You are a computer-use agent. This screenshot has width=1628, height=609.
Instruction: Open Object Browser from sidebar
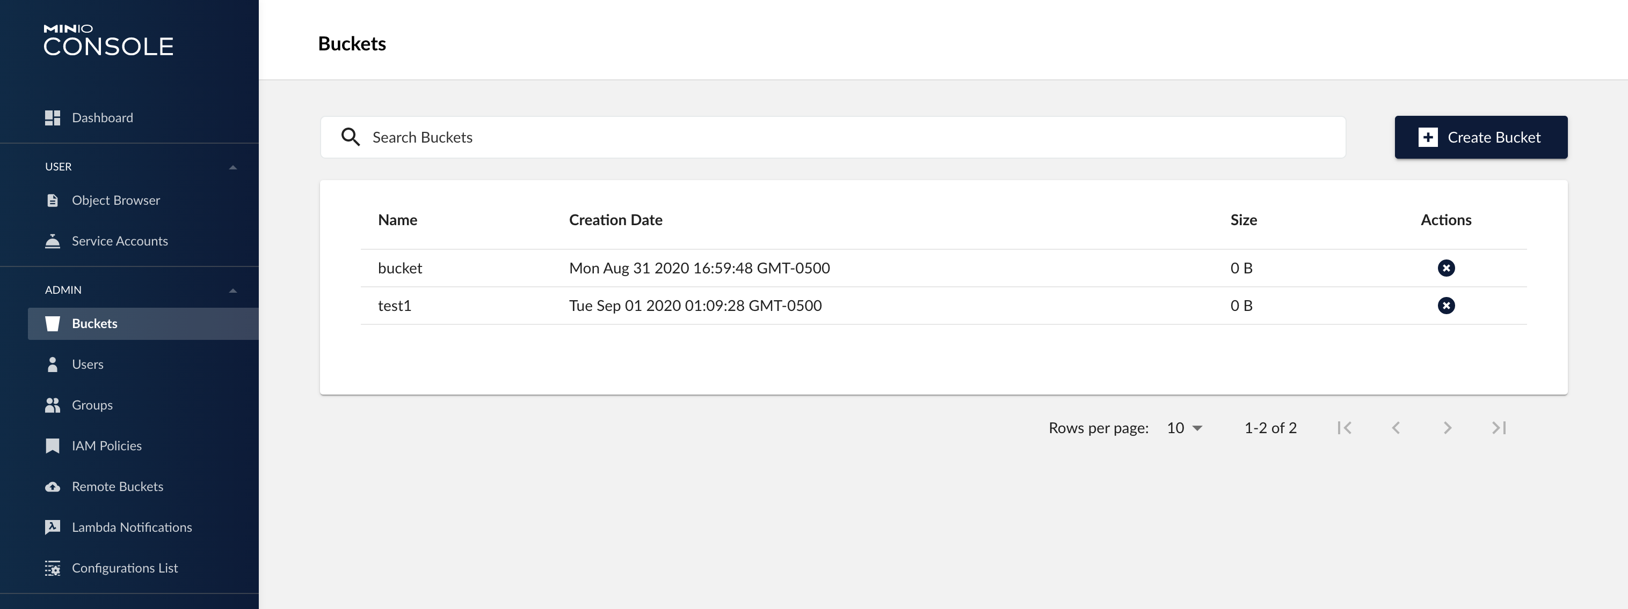(x=115, y=200)
